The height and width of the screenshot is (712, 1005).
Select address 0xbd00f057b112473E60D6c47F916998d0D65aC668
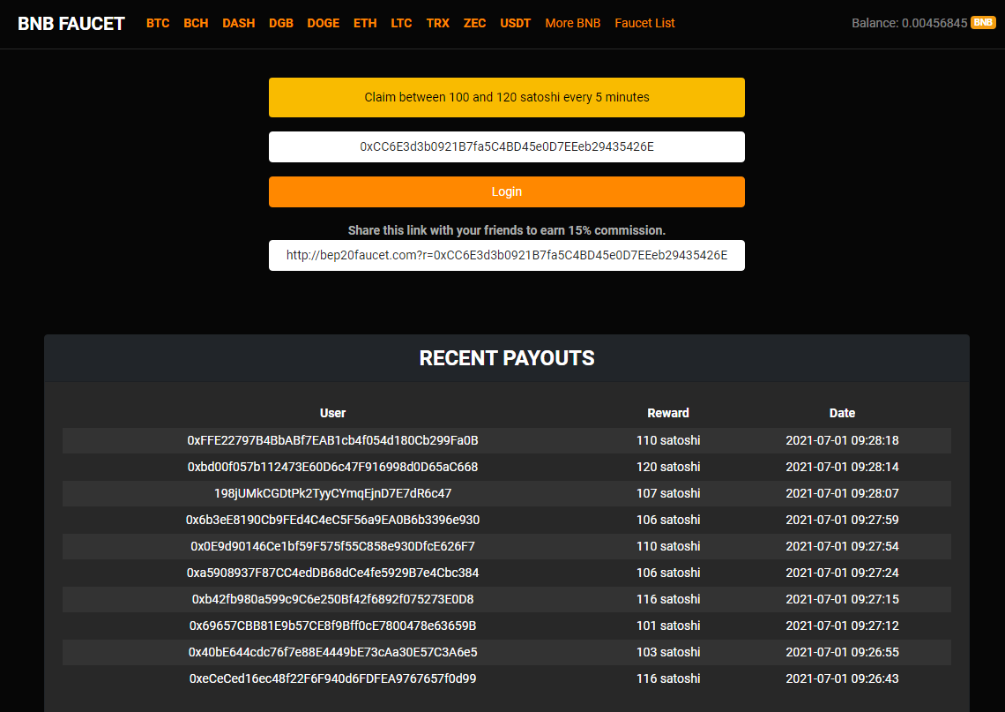coord(332,467)
